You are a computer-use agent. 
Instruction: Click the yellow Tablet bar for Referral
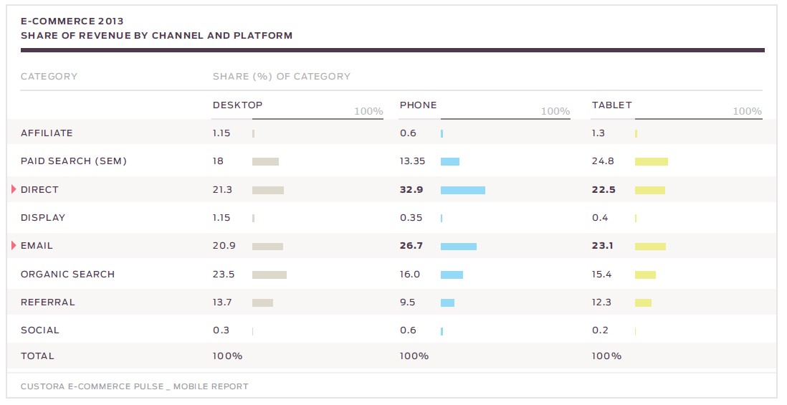643,302
